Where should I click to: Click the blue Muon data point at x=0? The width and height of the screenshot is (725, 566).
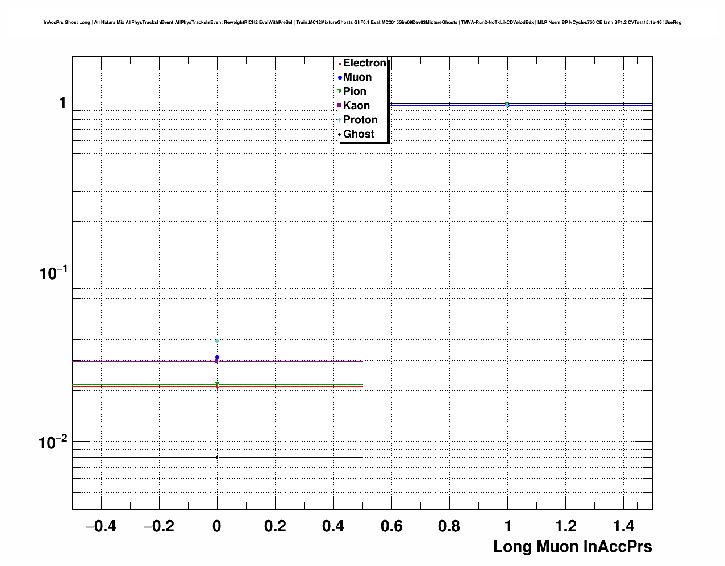[x=218, y=357]
